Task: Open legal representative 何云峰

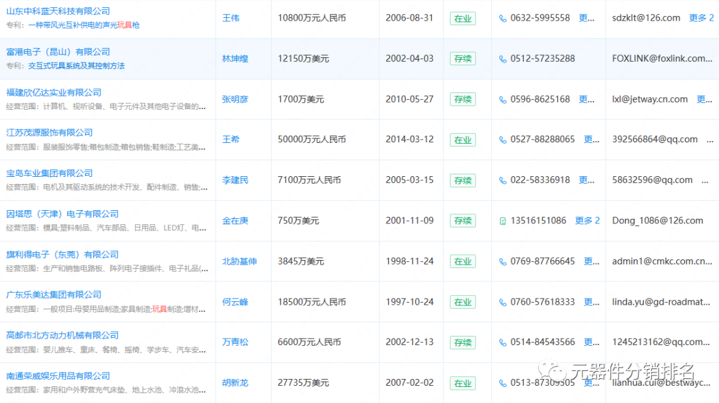Action: [235, 302]
